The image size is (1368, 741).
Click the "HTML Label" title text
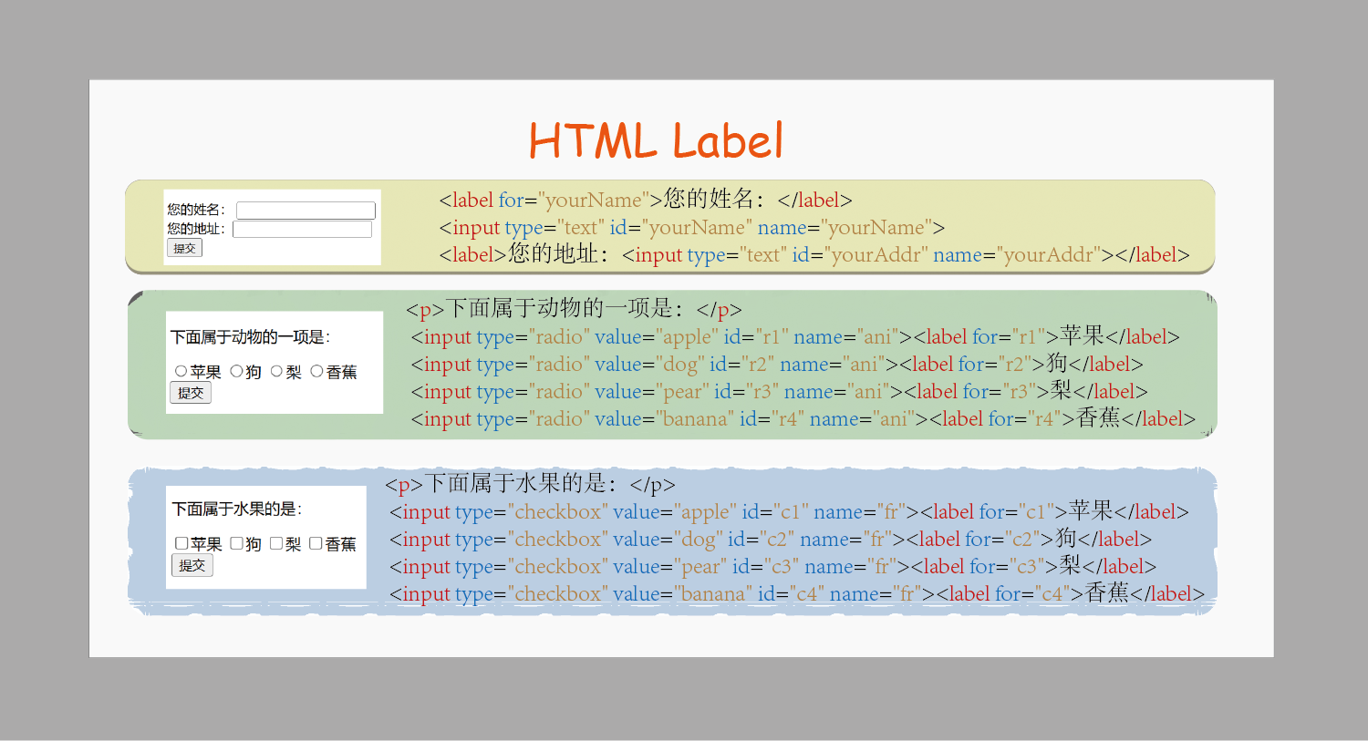(656, 141)
